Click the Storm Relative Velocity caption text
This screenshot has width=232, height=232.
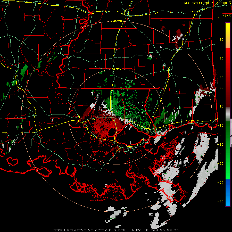116,230
